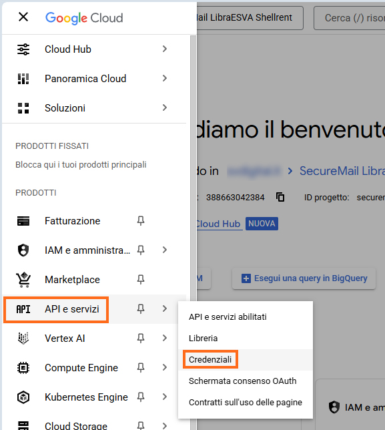
Task: Expand Cloud Storage submenu chevron
Action: pyautogui.click(x=164, y=426)
